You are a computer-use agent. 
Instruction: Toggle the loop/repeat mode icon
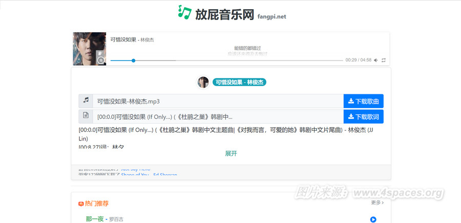[383, 60]
